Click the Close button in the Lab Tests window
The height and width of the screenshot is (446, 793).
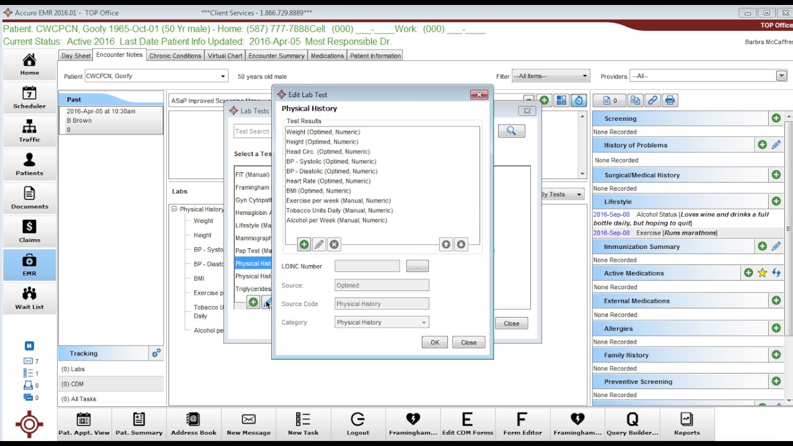(512, 323)
